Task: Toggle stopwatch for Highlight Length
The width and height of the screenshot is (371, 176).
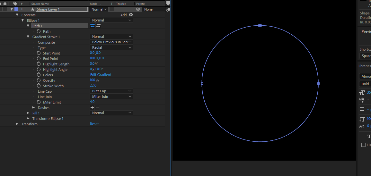Action: pyautogui.click(x=39, y=64)
